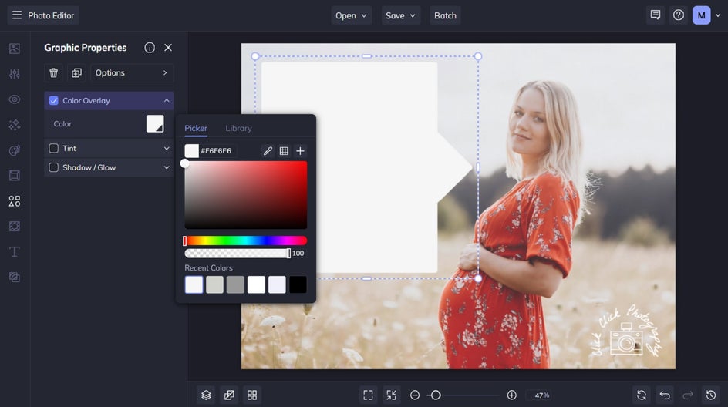The image size is (728, 407).
Task: Open the Graphics shapes sidebar tool
Action: tap(15, 201)
